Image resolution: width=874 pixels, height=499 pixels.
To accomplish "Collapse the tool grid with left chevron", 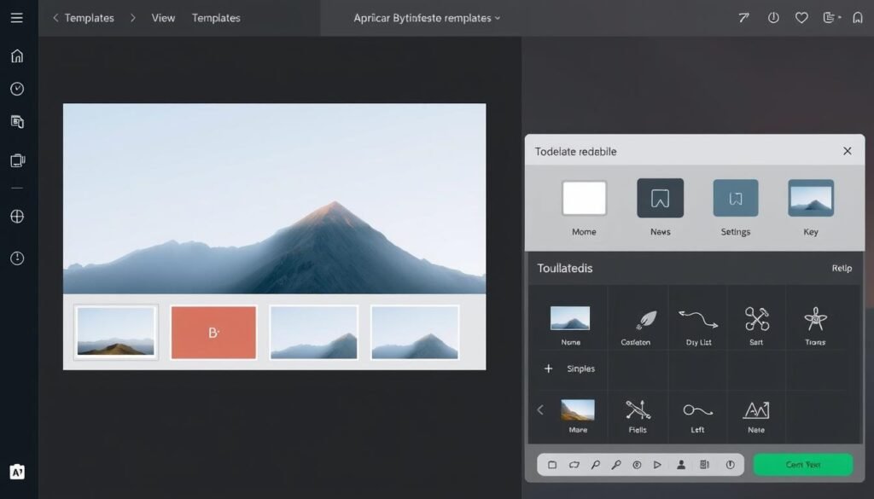I will coord(540,409).
